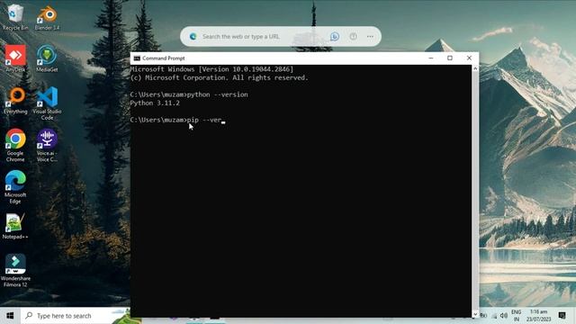Screen dimensions: 576x324
Task: Select the Voice.ai Voice Changer icon
Action: [47, 145]
